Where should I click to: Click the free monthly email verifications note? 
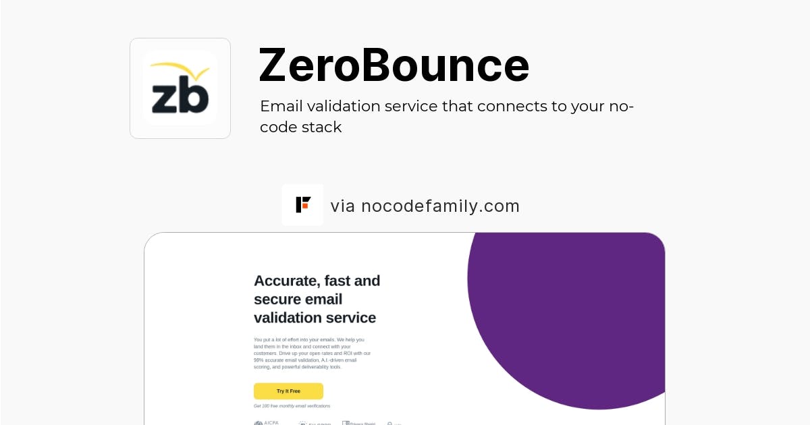point(292,406)
